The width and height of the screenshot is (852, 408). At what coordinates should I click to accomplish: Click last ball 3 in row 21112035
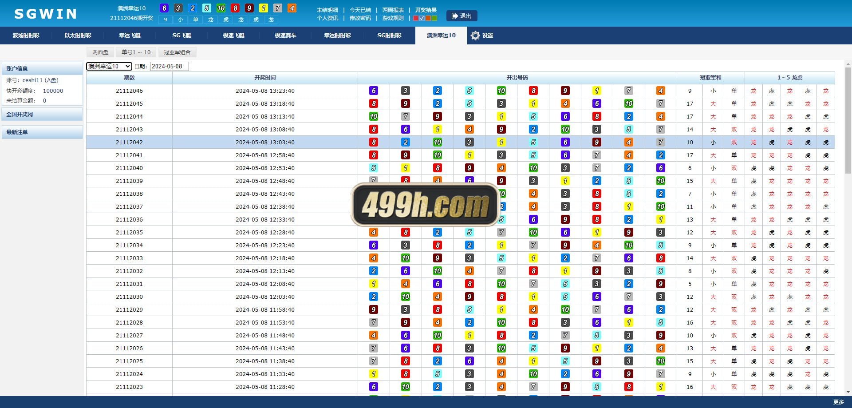coord(661,232)
